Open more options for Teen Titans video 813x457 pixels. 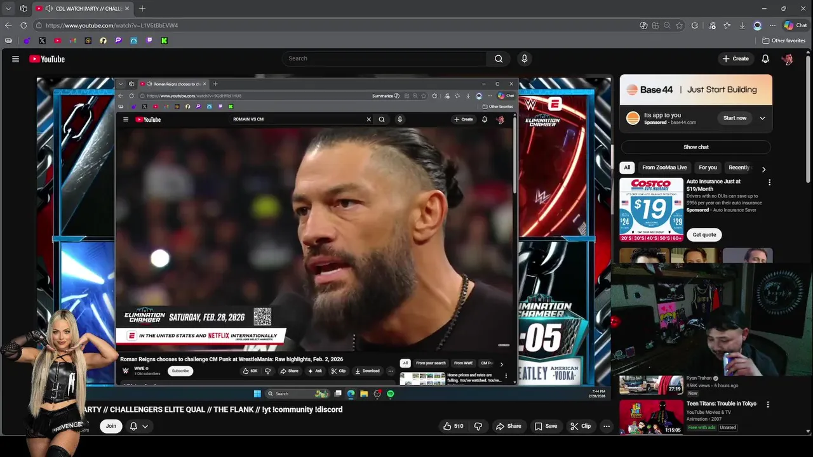pos(767,404)
